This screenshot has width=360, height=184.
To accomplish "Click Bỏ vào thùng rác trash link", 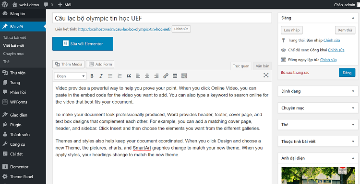I will pyautogui.click(x=295, y=73).
